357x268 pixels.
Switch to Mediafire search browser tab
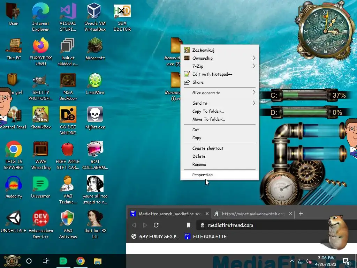click(x=169, y=214)
